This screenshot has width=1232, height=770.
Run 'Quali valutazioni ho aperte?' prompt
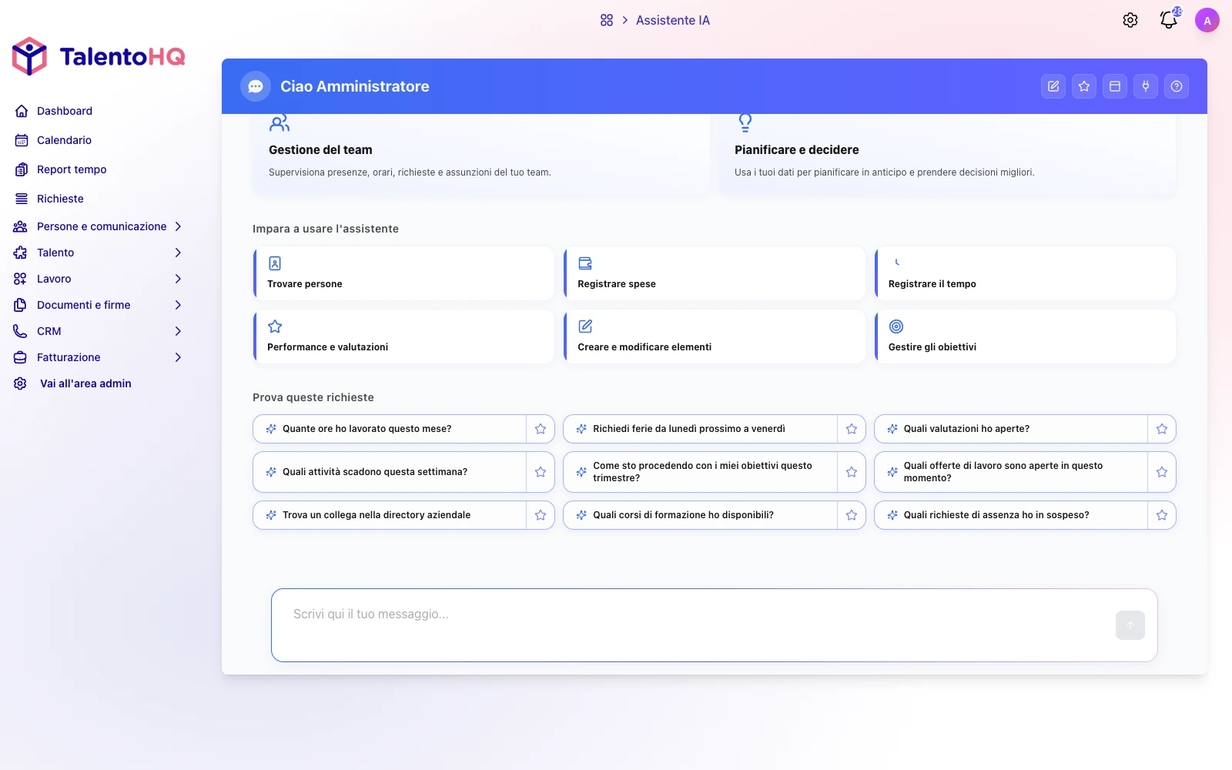coord(1011,429)
